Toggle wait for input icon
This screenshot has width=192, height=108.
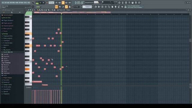point(60,3)
